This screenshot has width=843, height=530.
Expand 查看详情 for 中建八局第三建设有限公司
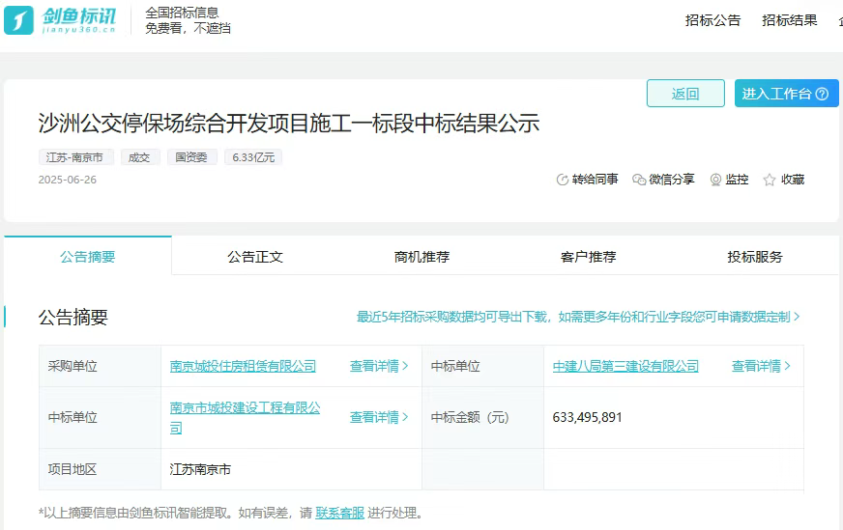(x=761, y=366)
